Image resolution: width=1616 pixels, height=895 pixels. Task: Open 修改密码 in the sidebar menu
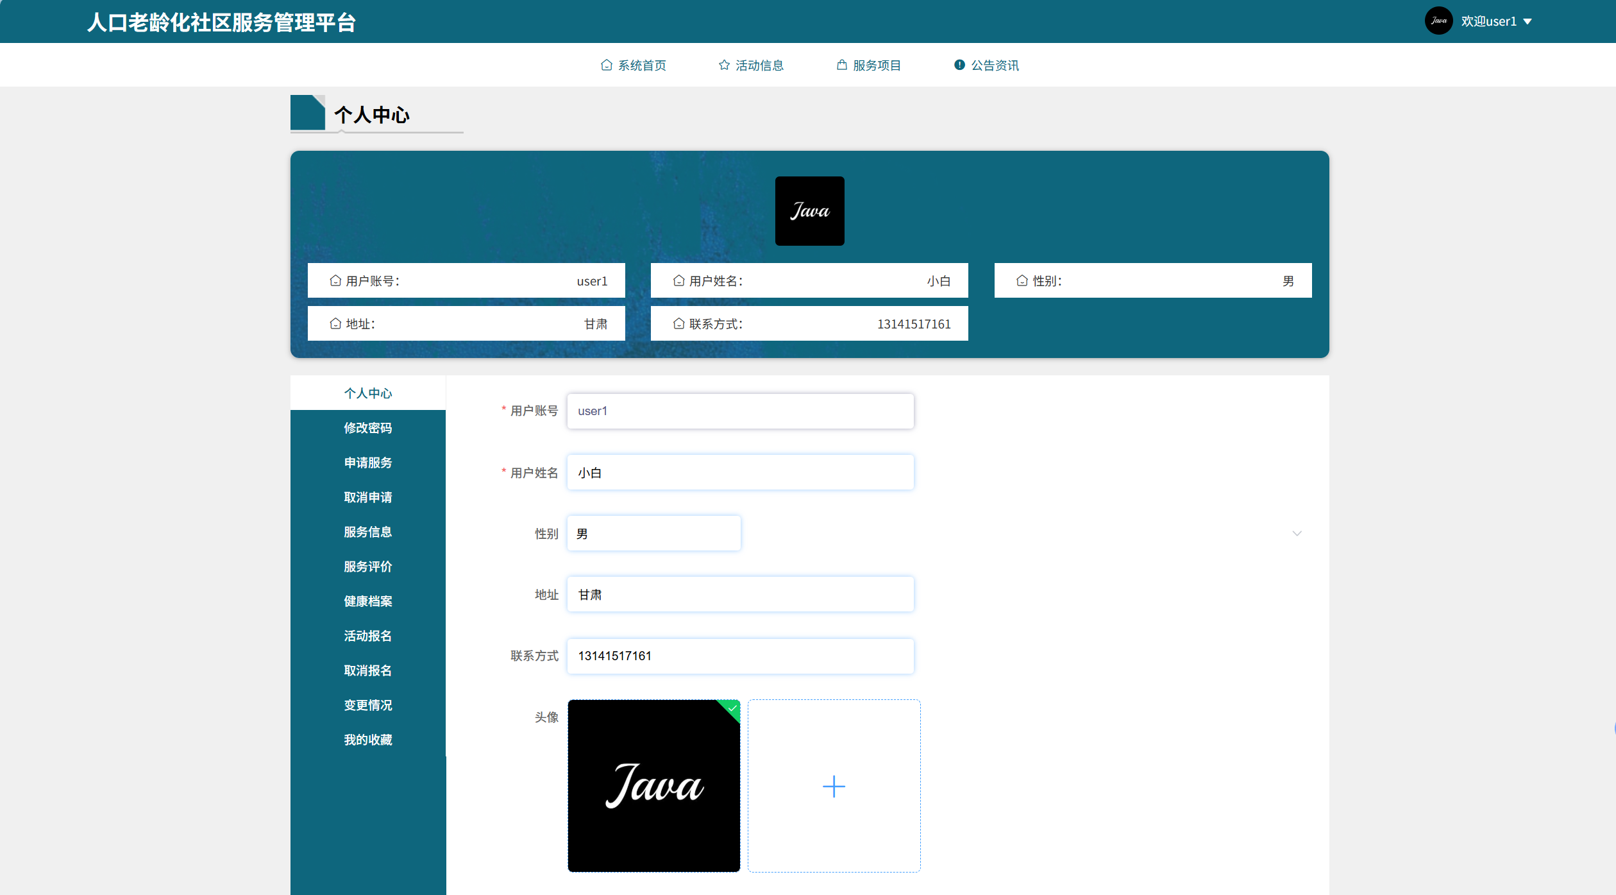(367, 428)
